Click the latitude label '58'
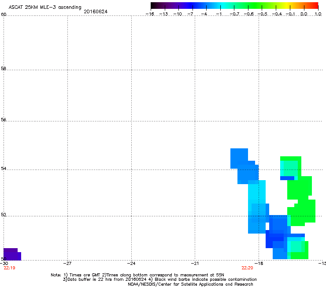 4,68
